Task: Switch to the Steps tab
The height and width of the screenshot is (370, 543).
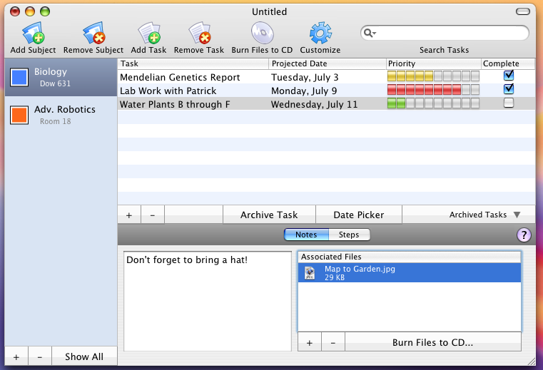Action: click(x=349, y=235)
